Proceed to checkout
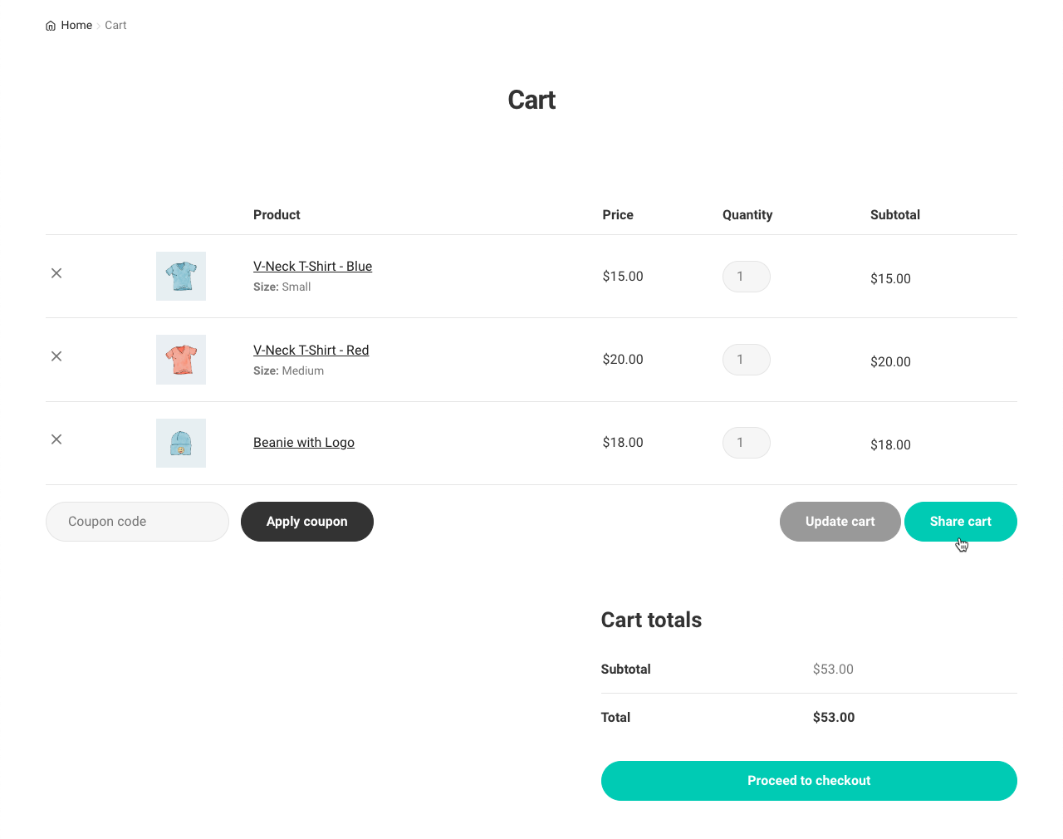This screenshot has width=1063, height=839. 808,781
